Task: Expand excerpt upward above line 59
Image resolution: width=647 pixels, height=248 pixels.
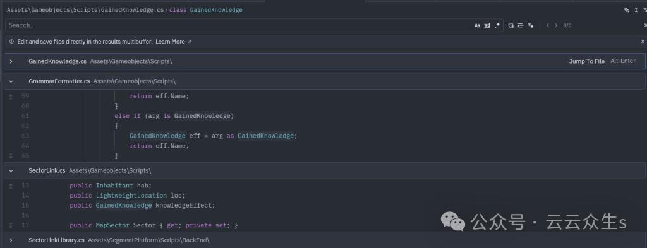Action: 11,96
